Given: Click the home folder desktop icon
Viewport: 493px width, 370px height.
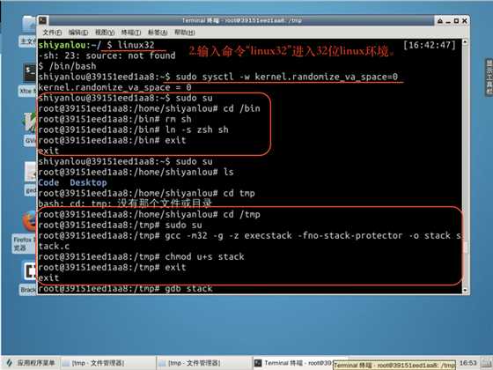Looking at the screenshot, I should (29, 25).
